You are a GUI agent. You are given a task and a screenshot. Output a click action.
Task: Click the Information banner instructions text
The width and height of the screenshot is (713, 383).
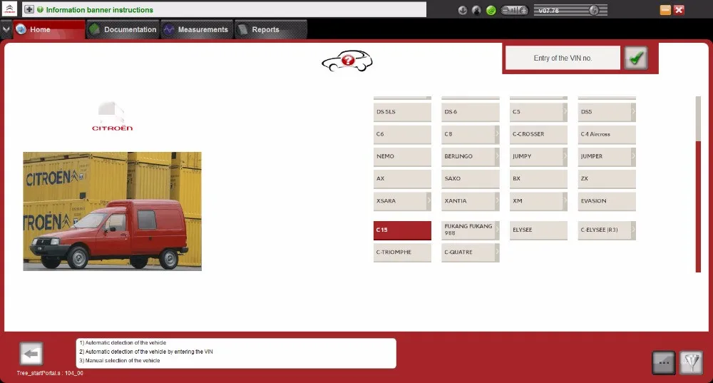click(100, 9)
